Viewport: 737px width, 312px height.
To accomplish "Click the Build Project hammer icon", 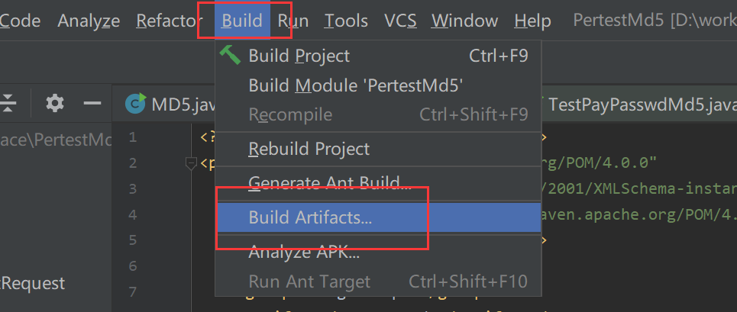I will [229, 55].
